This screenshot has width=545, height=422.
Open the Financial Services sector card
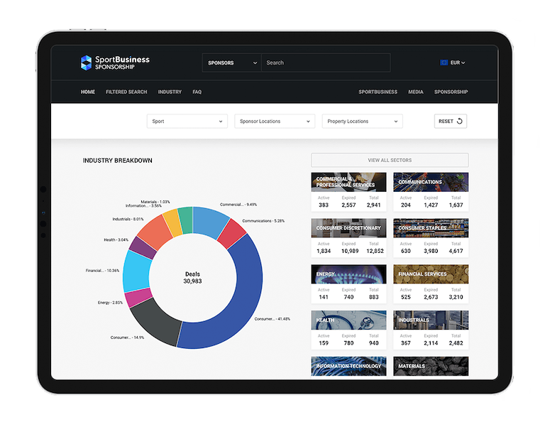coord(431,284)
